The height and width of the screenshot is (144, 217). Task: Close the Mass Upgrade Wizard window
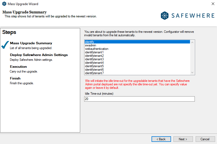point(213,4)
